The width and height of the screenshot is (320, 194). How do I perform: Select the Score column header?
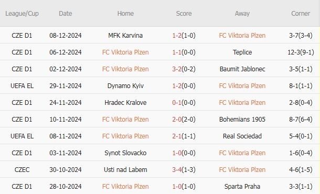pos(184,14)
